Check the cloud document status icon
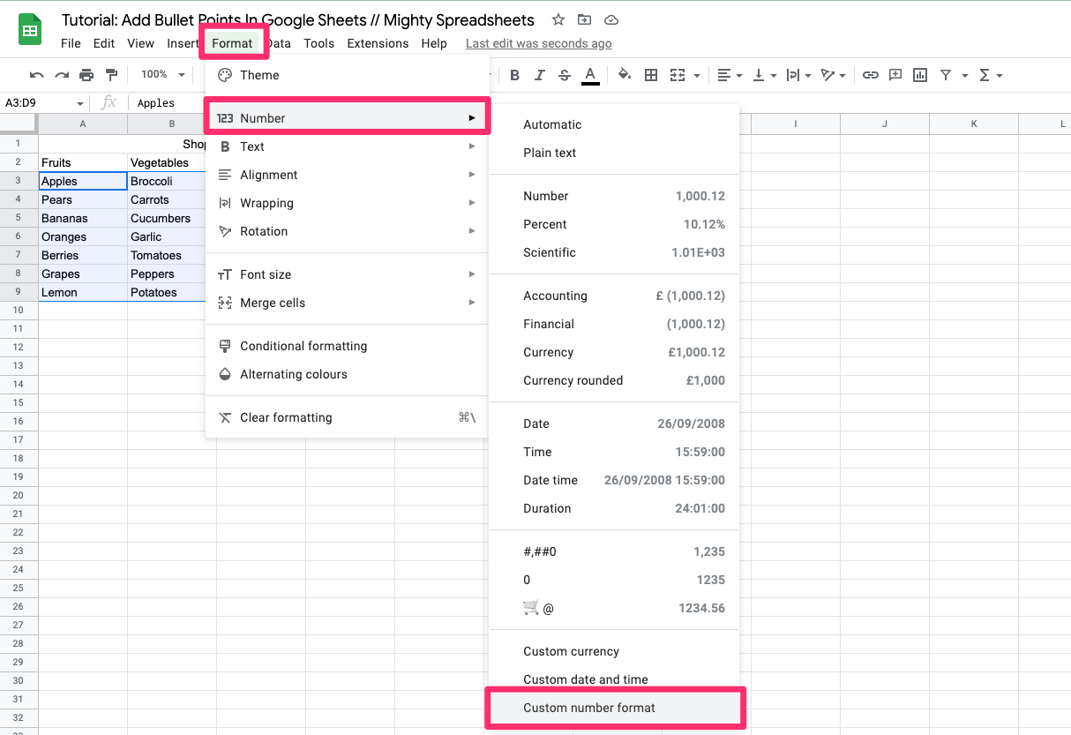Image resolution: width=1071 pixels, height=735 pixels. (611, 19)
